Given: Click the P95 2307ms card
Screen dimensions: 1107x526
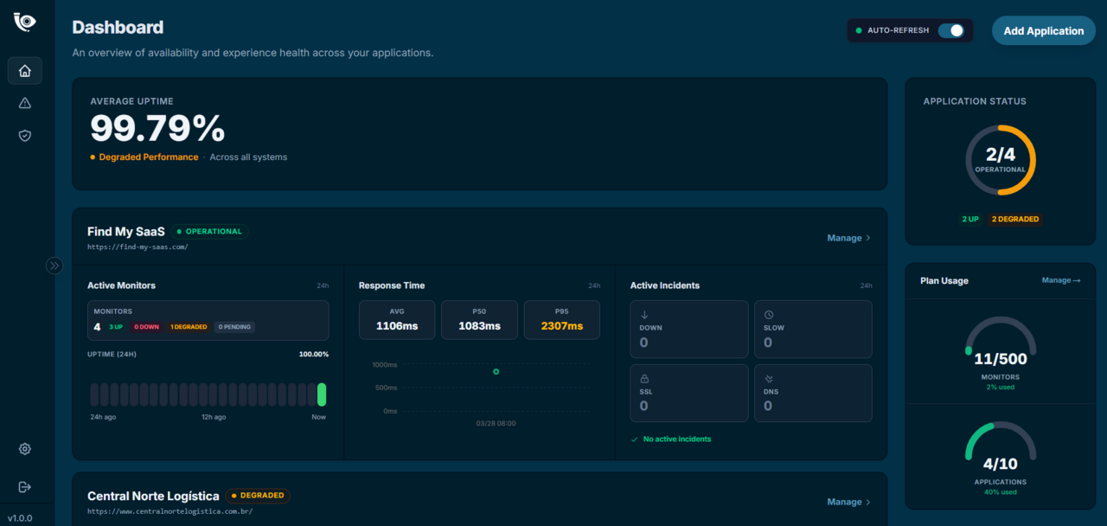Looking at the screenshot, I should (x=561, y=320).
